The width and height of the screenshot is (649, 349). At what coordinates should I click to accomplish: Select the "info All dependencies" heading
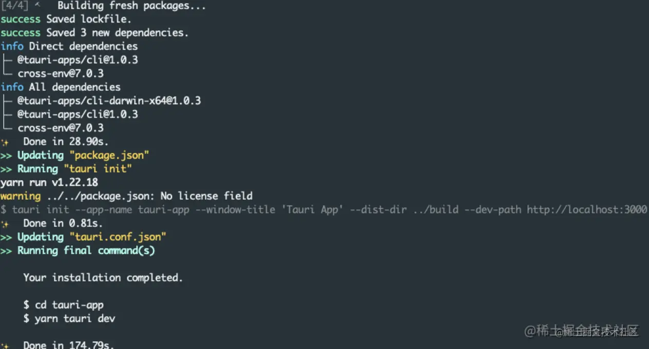click(61, 87)
